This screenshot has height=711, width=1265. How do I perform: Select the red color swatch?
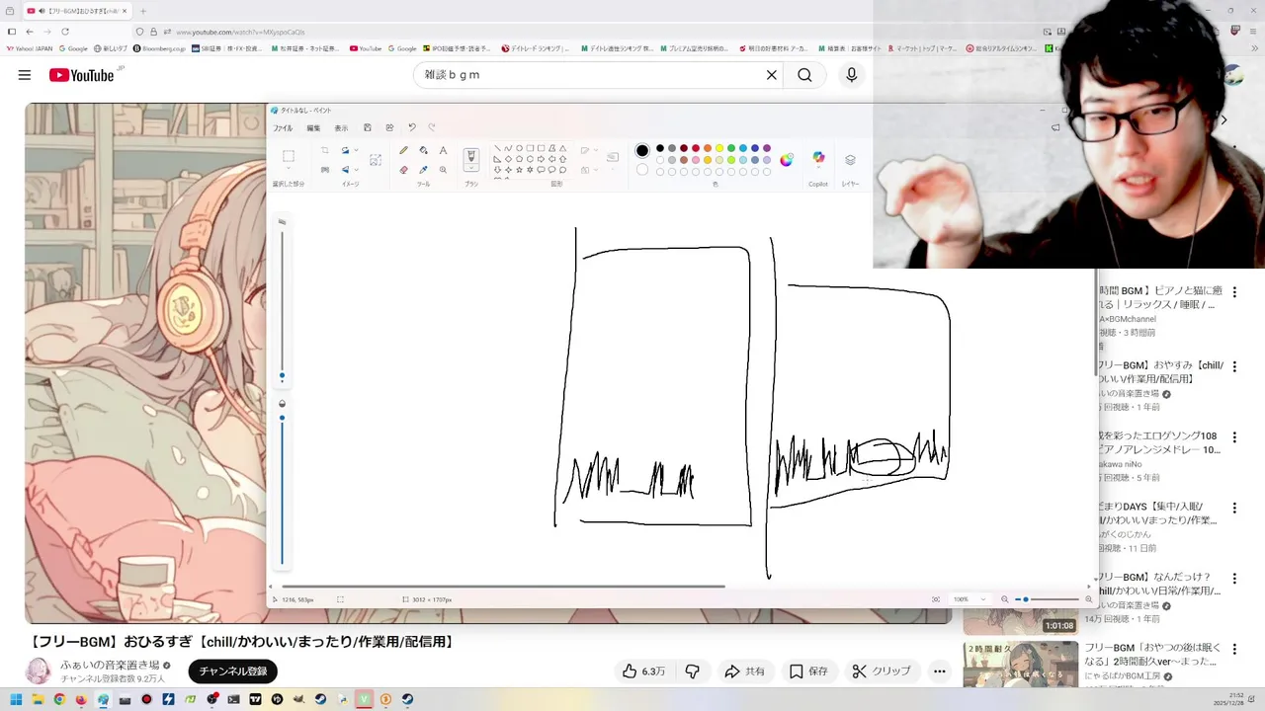tap(696, 148)
